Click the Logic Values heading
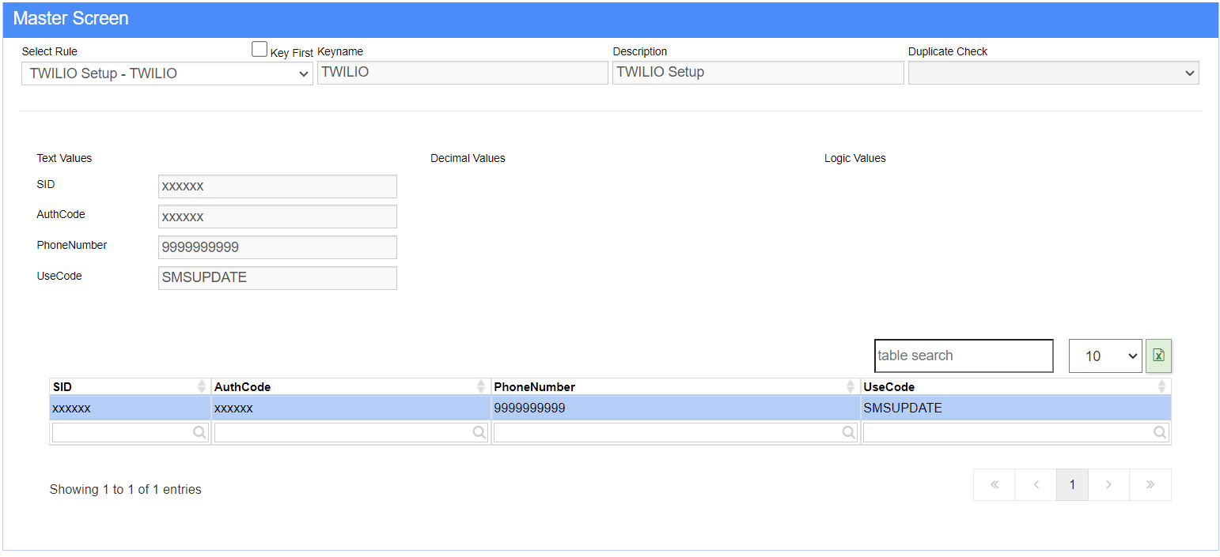Image resolution: width=1220 pixels, height=557 pixels. (855, 158)
